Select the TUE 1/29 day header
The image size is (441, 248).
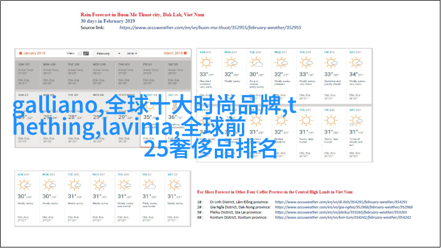pyautogui.click(x=74, y=65)
